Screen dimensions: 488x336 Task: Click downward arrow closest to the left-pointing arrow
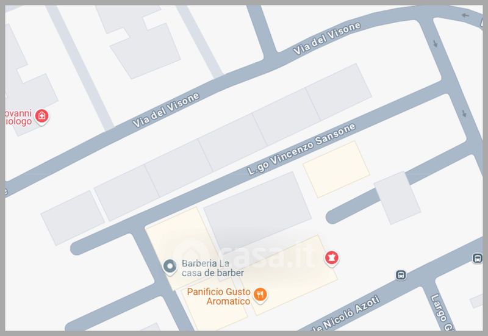pyautogui.click(x=435, y=43)
